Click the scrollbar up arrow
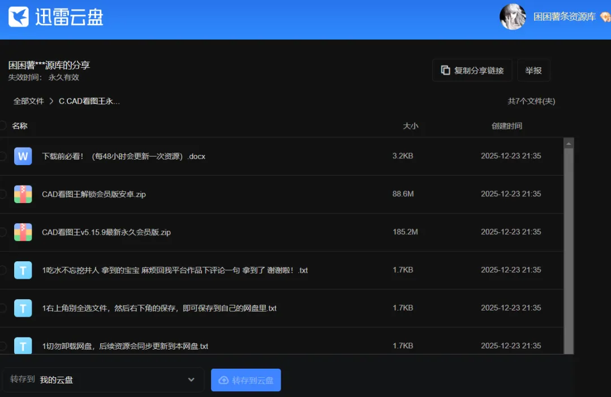 (569, 144)
